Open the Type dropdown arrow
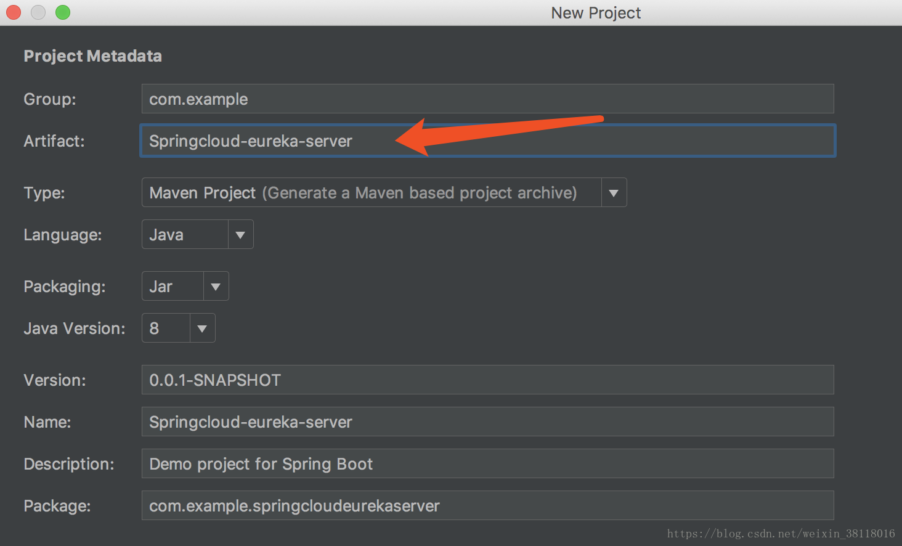The height and width of the screenshot is (546, 902). [x=614, y=192]
